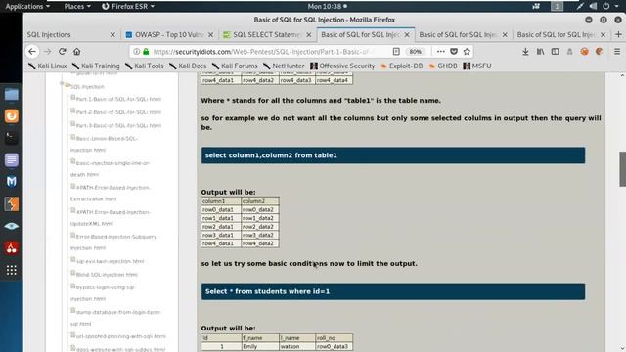Open Files folder icon in dock
The width and height of the screenshot is (626, 352).
click(x=11, y=95)
